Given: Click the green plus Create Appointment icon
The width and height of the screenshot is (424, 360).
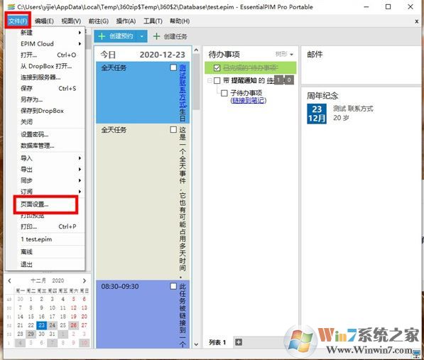Looking at the screenshot, I should (x=102, y=36).
